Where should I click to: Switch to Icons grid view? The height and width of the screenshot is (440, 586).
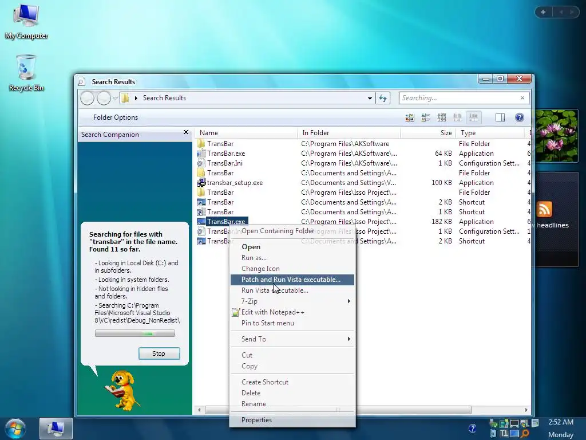point(441,117)
